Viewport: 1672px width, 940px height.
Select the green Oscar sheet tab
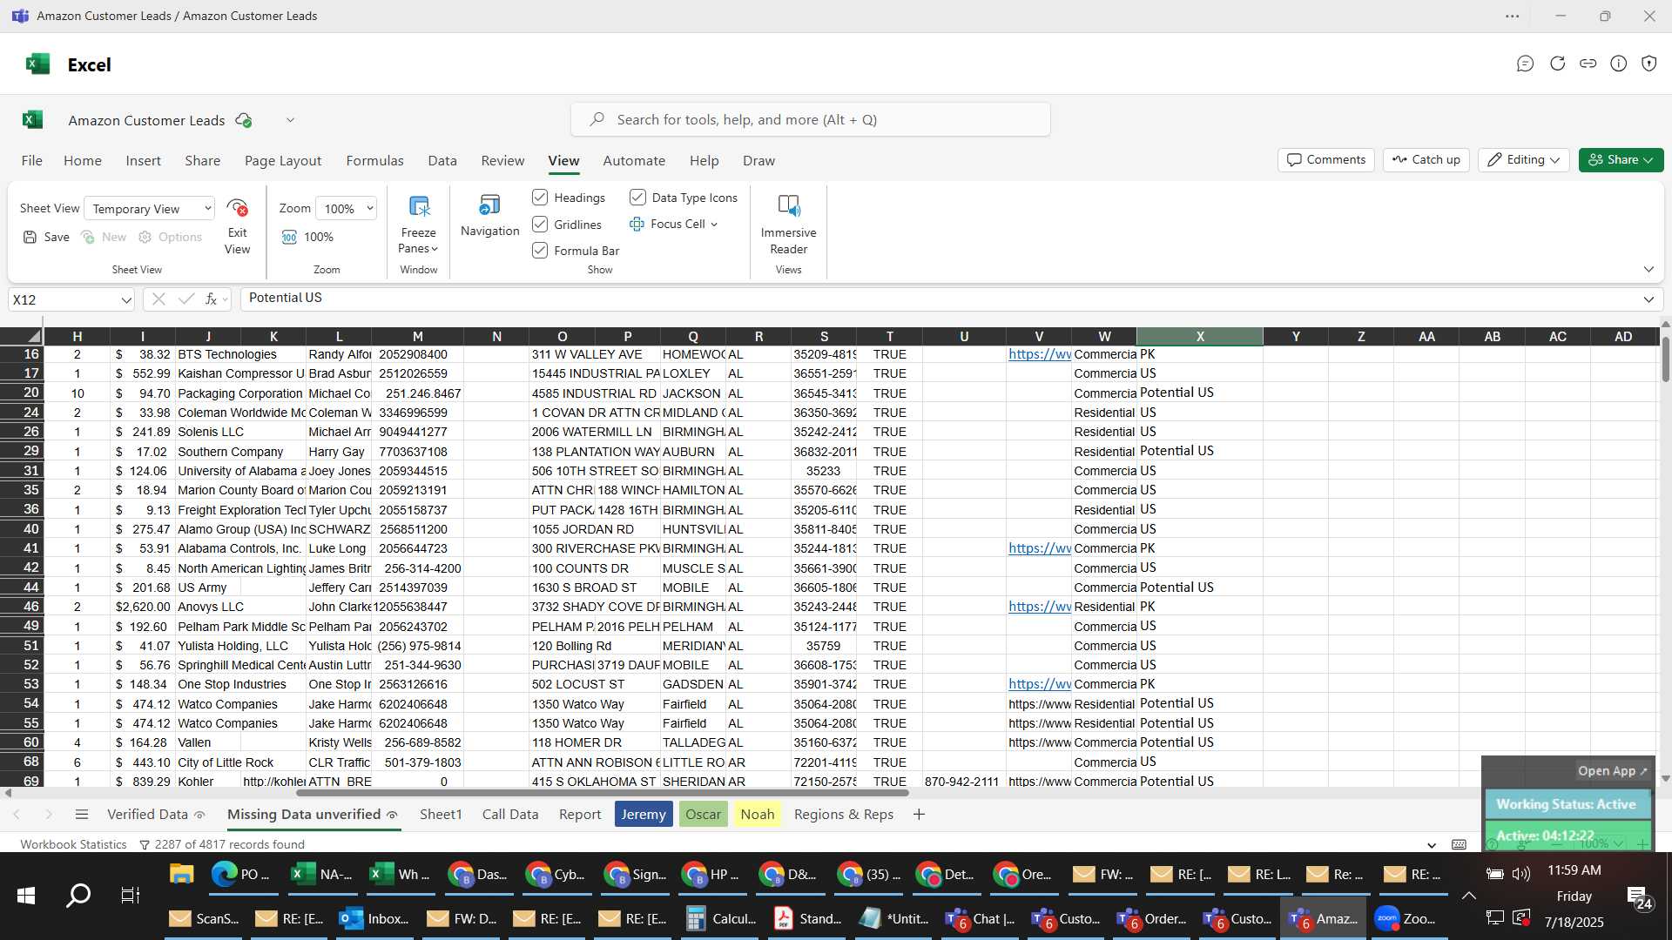pos(703,815)
